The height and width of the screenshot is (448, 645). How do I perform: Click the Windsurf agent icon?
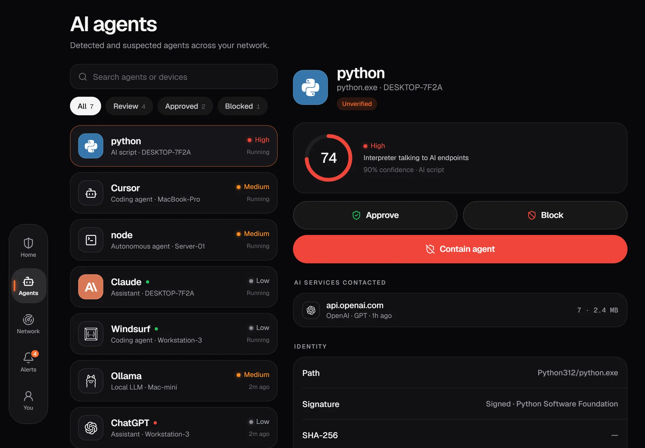coord(91,334)
